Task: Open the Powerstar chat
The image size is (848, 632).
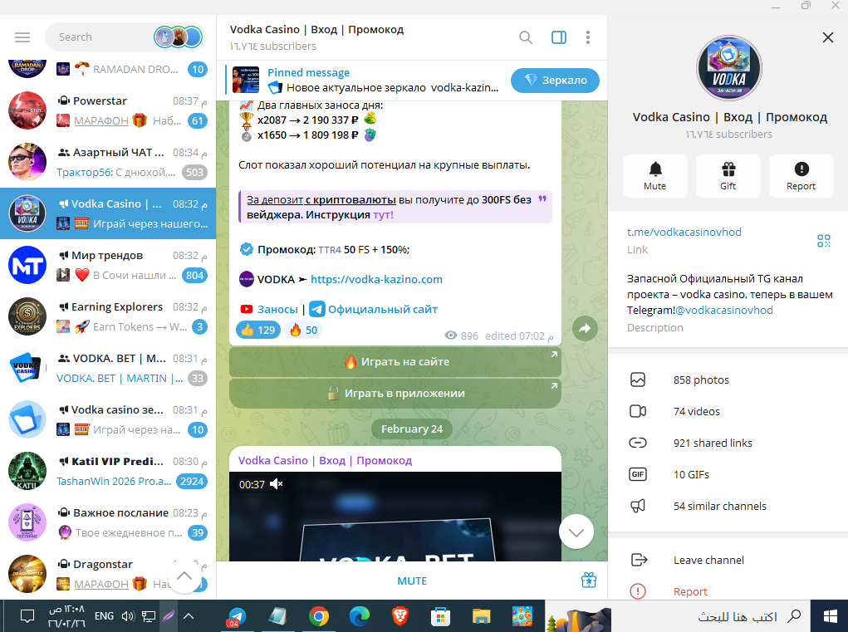Action: click(x=108, y=110)
